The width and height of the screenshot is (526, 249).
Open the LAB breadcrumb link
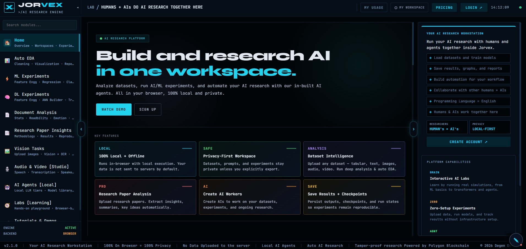[x=91, y=7]
